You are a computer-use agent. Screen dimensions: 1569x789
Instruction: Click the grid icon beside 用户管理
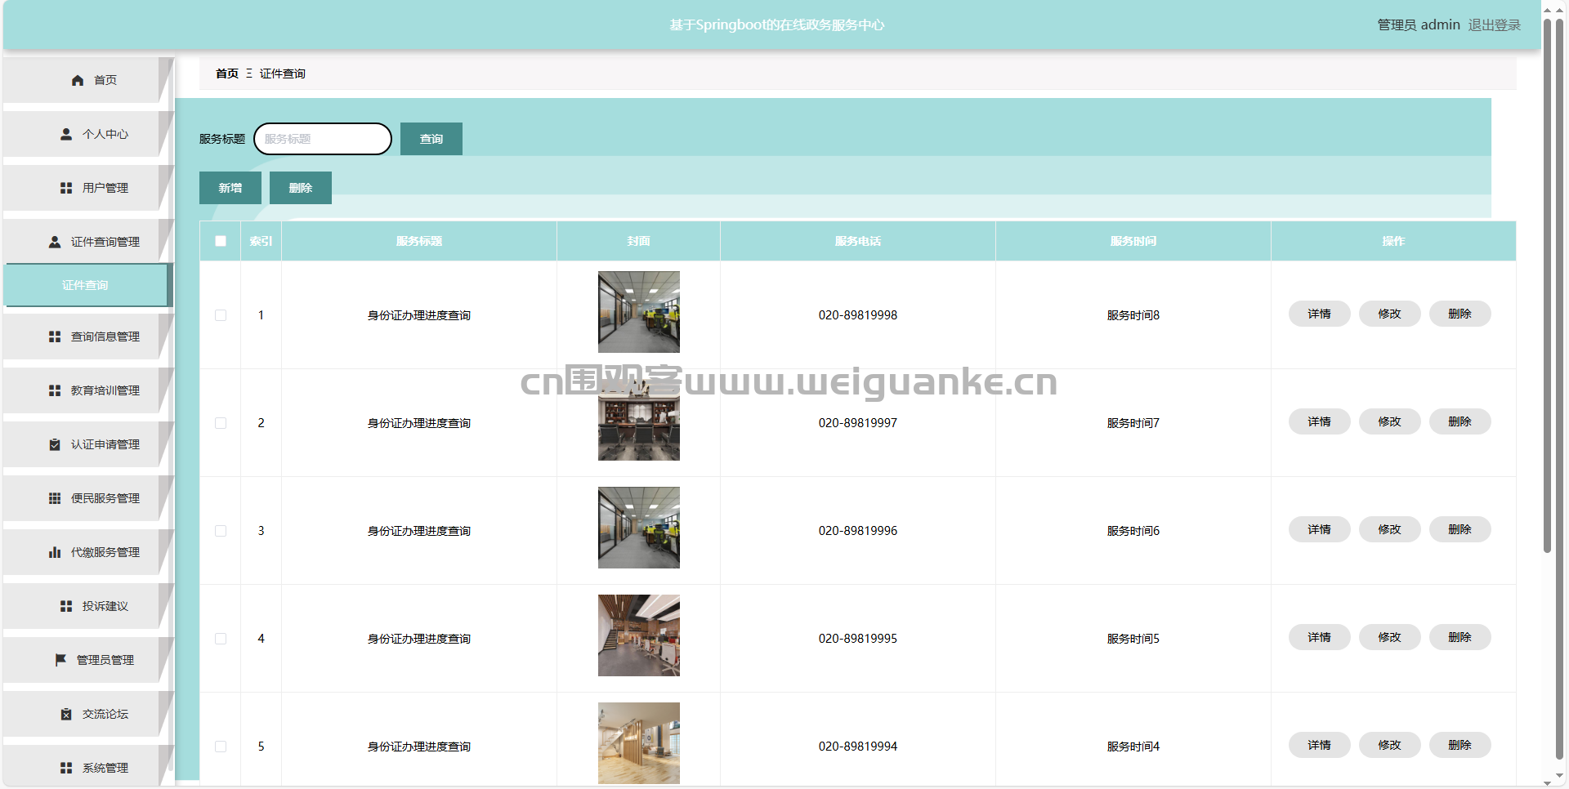[x=66, y=188]
